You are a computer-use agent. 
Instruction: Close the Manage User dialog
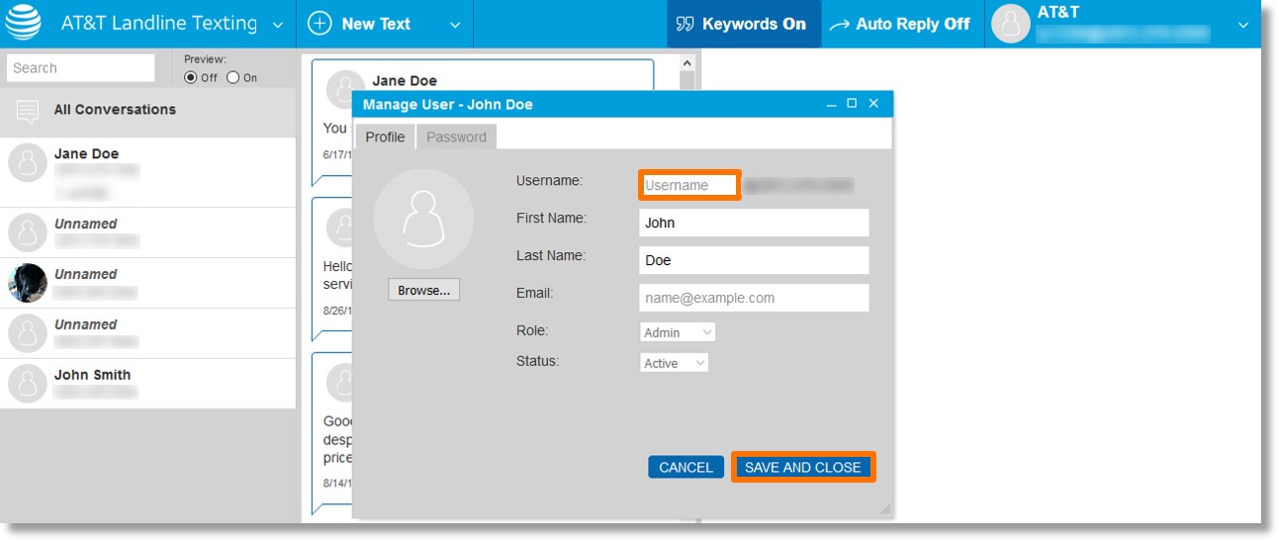coord(873,104)
